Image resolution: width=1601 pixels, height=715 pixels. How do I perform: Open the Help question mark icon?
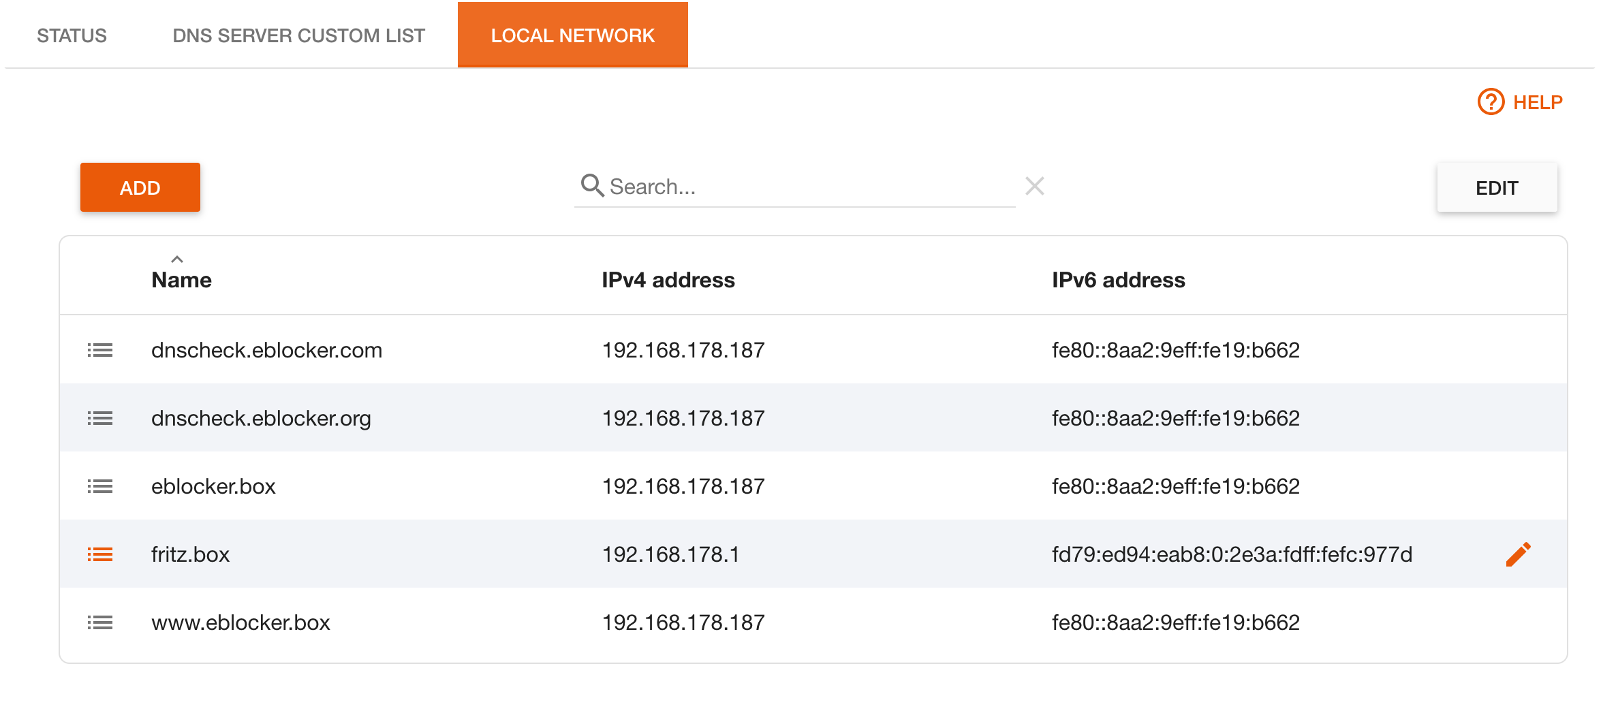point(1491,102)
